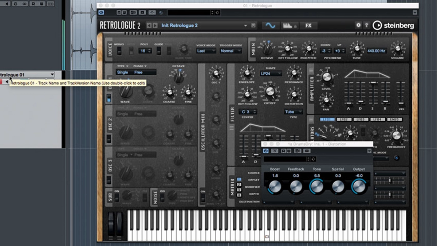
Task: Click the 440.00 Hz tune field
Action: (x=376, y=51)
